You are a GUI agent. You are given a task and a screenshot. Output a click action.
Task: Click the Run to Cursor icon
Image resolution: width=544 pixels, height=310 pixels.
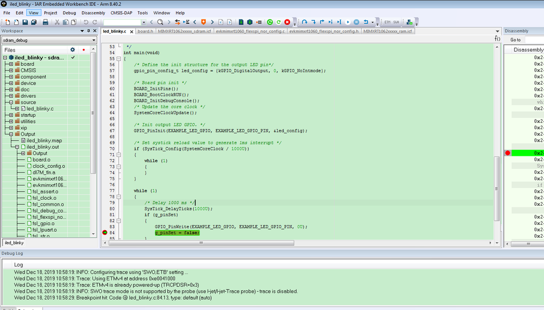(x=339, y=22)
